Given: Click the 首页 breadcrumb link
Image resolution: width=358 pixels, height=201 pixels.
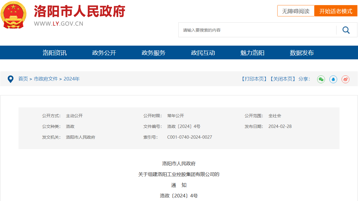Looking at the screenshot, I should [23, 79].
